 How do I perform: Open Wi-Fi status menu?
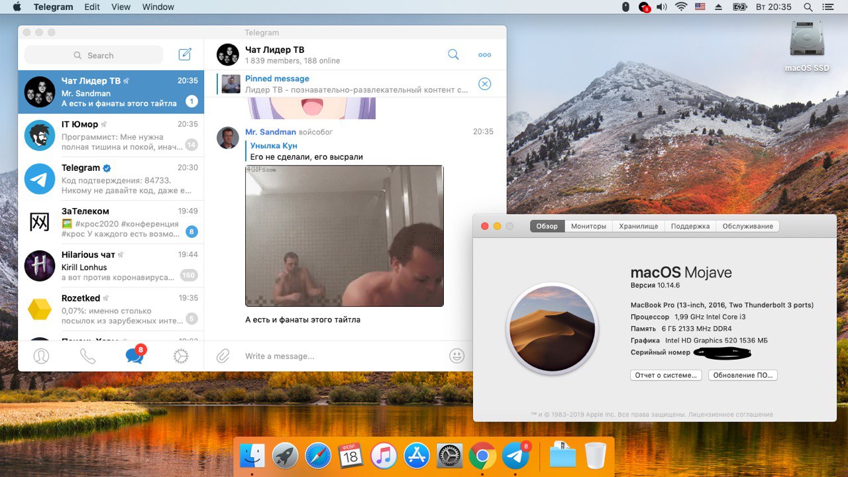point(681,7)
